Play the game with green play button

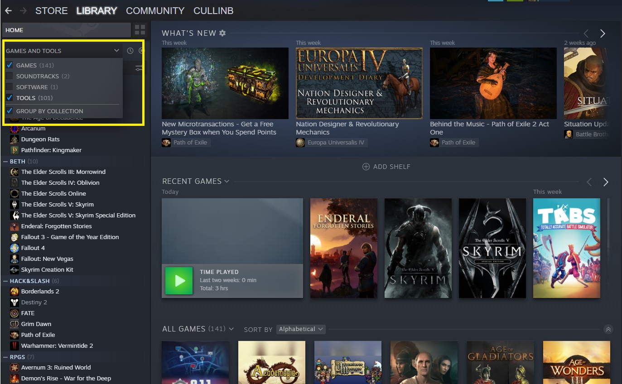click(x=179, y=281)
